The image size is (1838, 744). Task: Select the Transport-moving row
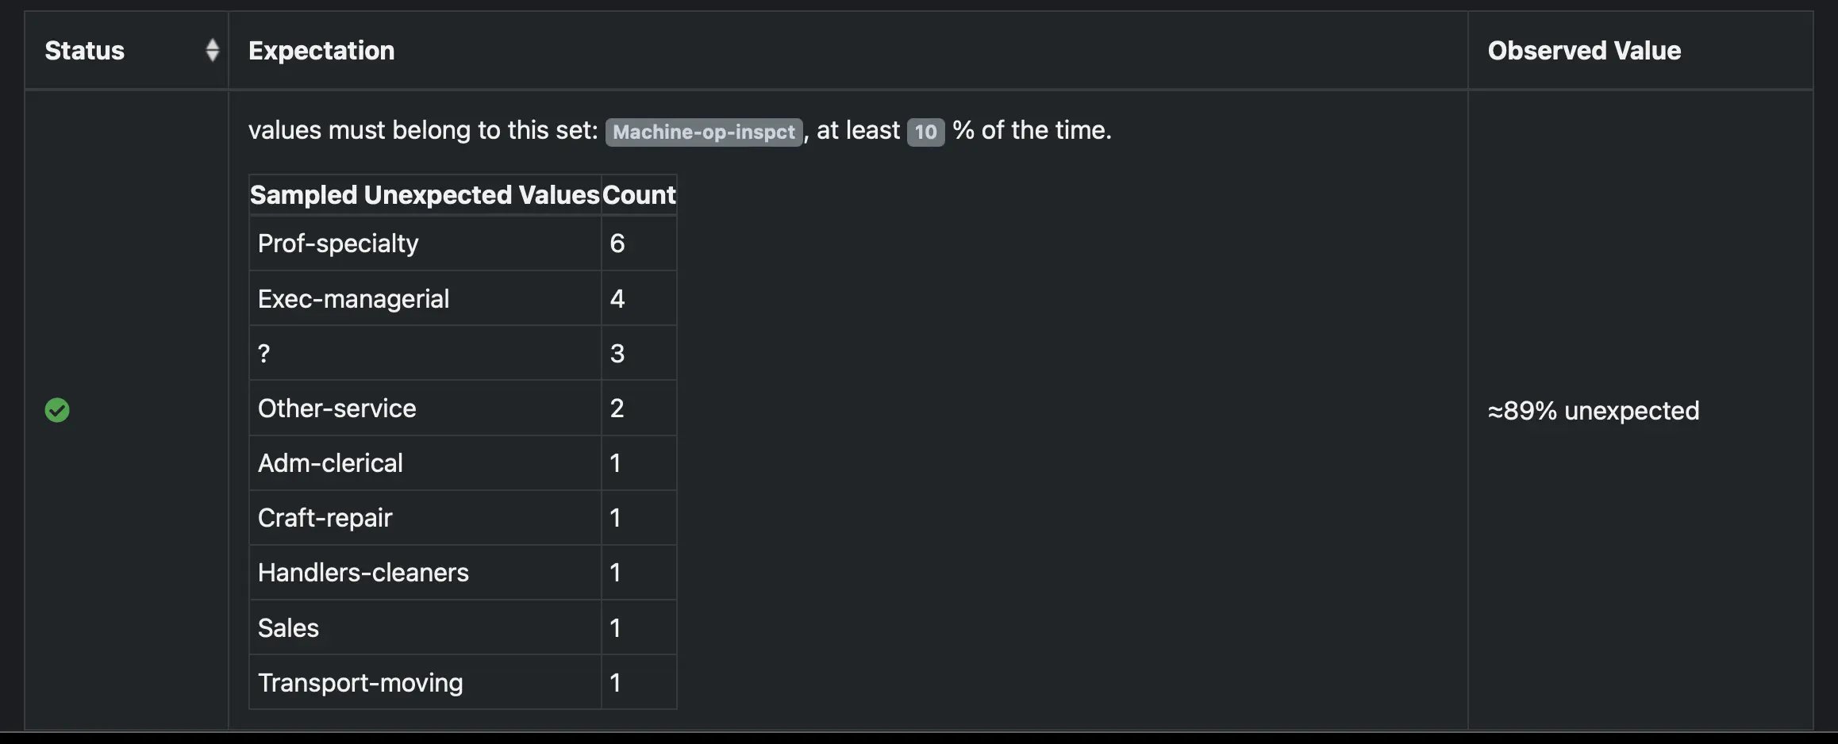[463, 682]
